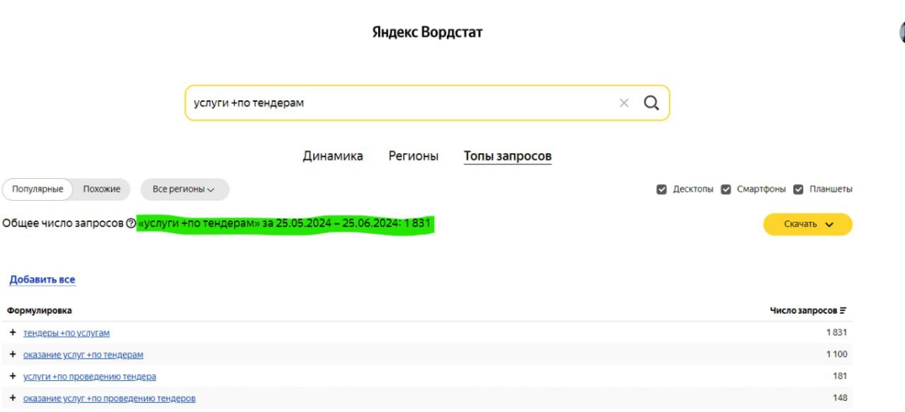This screenshot has width=905, height=412.
Task: Open the оказание услуг +по проведению тендеров link
Action: coord(109,398)
